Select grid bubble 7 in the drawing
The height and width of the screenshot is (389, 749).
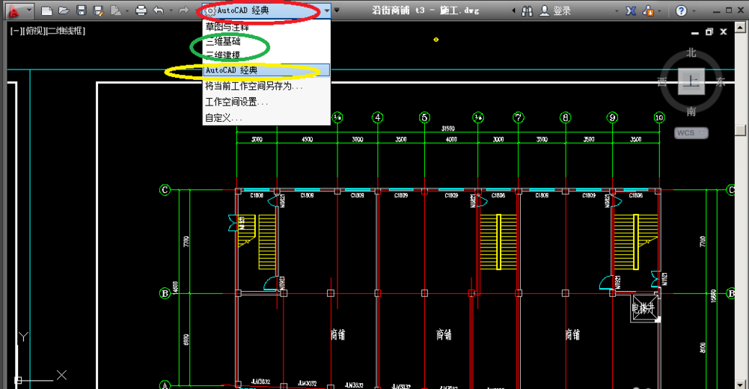click(x=519, y=117)
